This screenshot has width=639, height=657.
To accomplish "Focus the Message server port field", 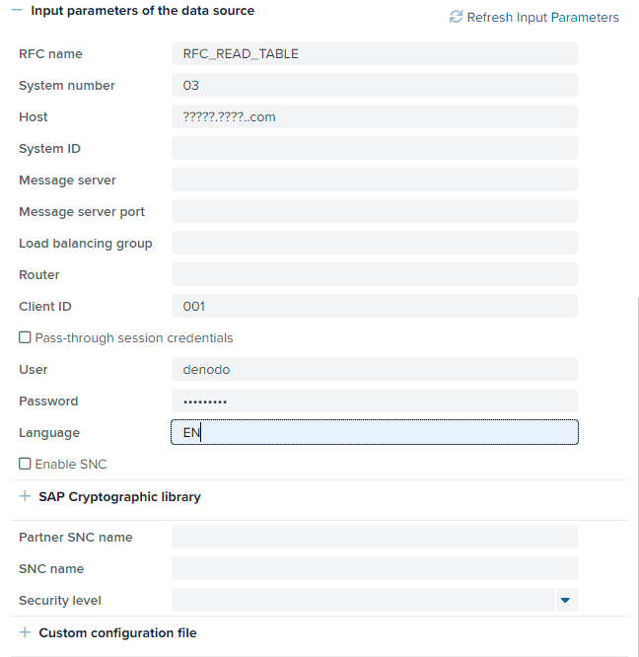I will pos(375,211).
